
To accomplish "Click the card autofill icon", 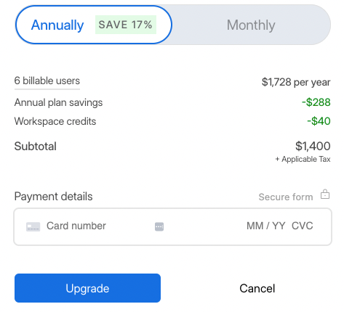I will click(159, 226).
